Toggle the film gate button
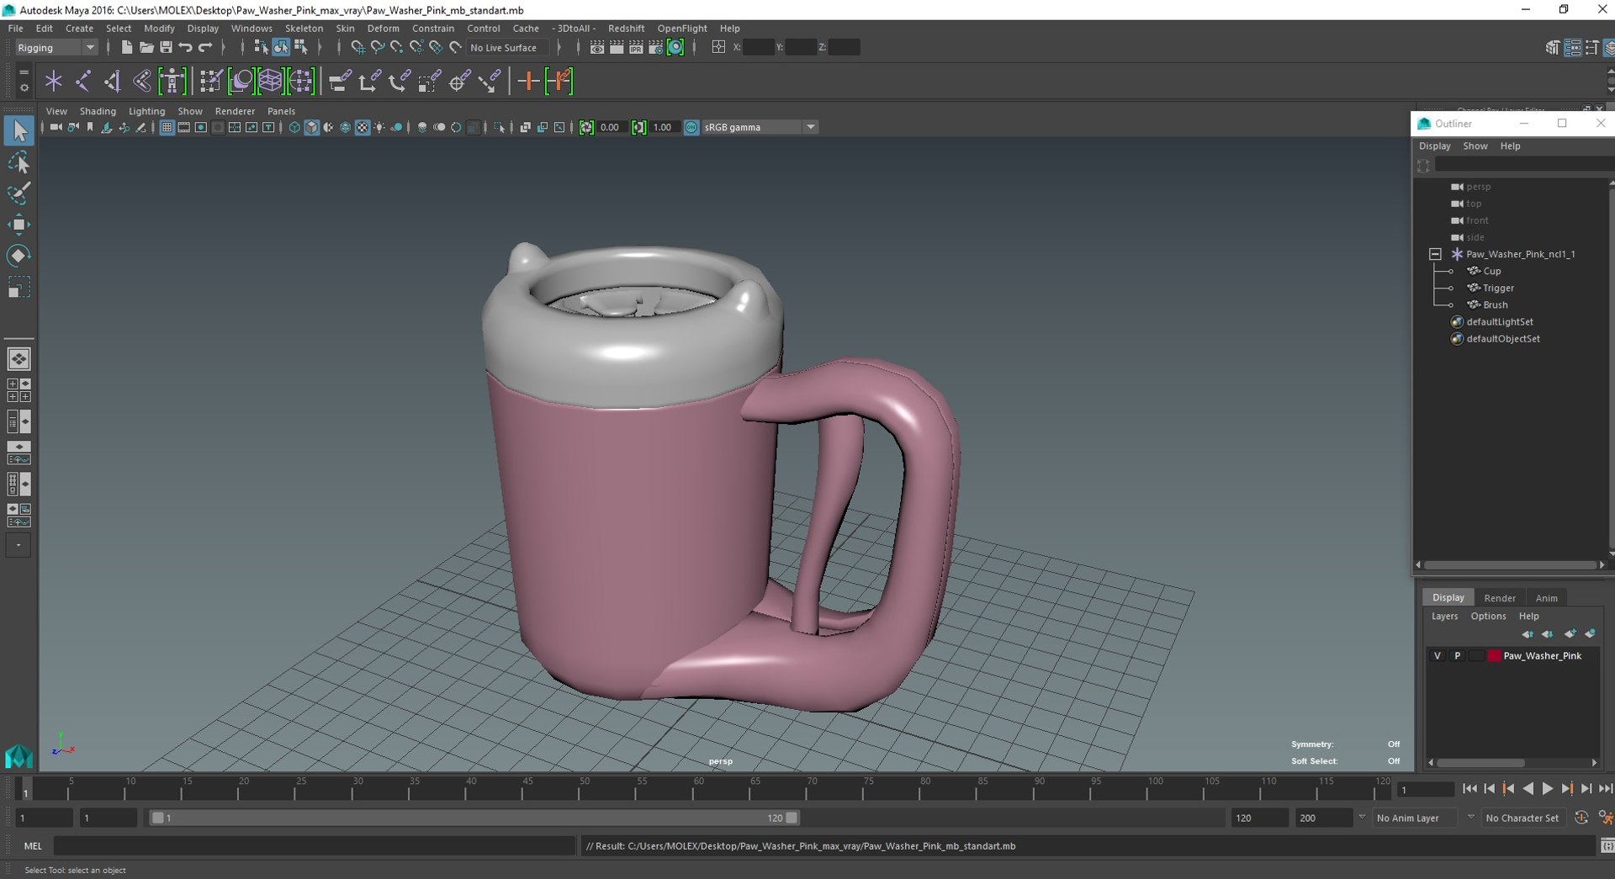Image resolution: width=1615 pixels, height=879 pixels. (x=183, y=128)
